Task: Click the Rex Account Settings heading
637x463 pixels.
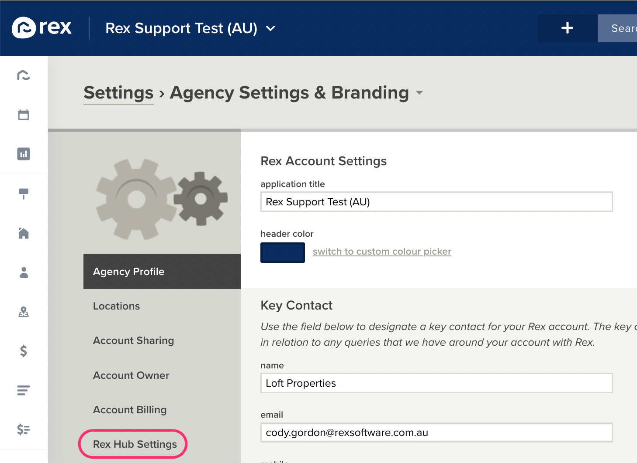Action: [x=323, y=161]
